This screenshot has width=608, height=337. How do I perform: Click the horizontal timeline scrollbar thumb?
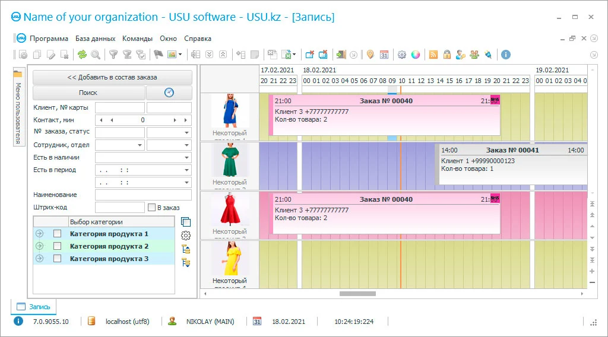point(357,294)
